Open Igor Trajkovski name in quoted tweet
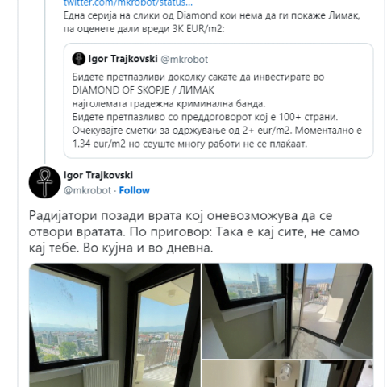Screen dimensions: 387x387 pos(123,59)
